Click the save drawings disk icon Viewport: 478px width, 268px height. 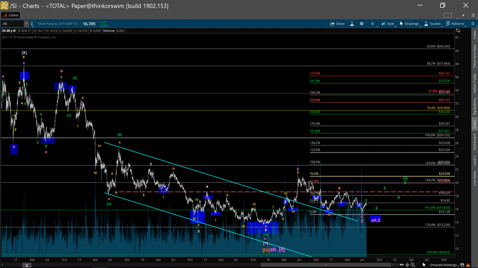pos(462,265)
